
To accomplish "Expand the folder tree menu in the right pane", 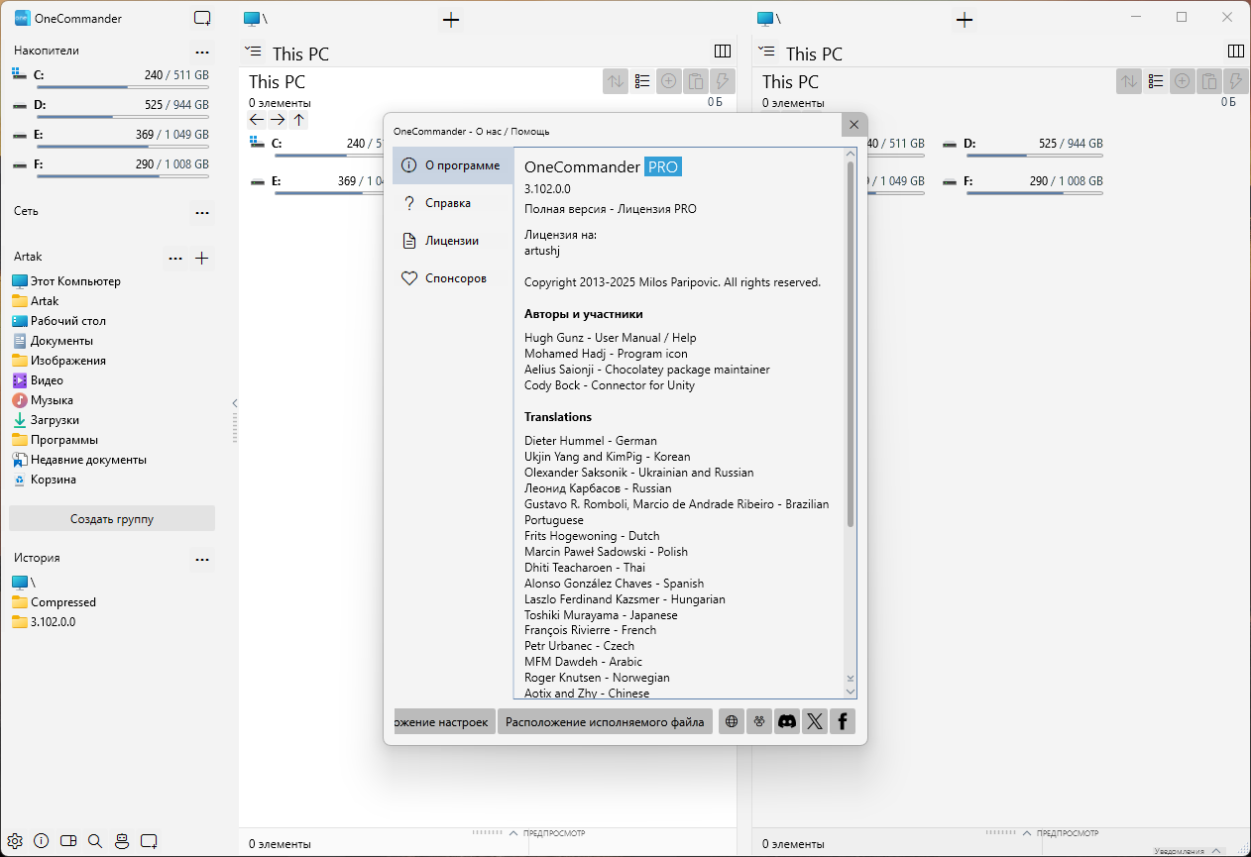I will point(768,52).
